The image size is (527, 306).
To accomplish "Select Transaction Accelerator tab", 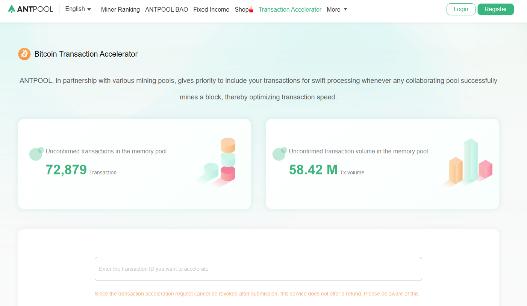I will coord(290,10).
